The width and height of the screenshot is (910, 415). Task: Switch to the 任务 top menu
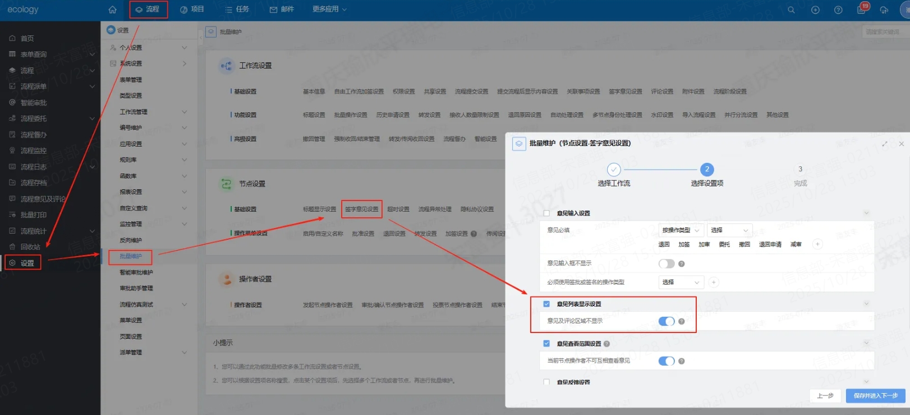(x=237, y=10)
